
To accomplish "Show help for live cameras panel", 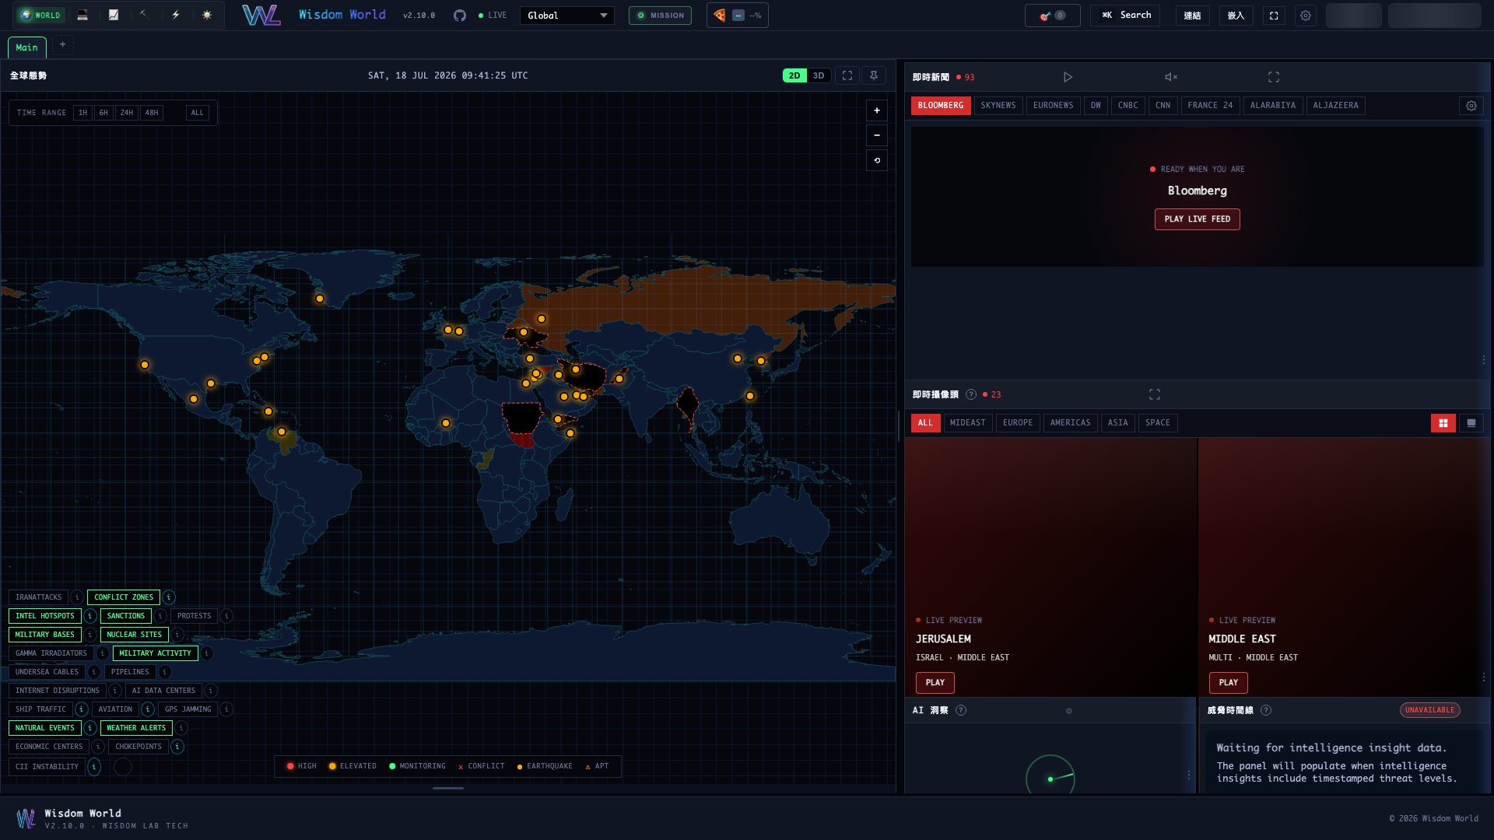I will click(971, 394).
